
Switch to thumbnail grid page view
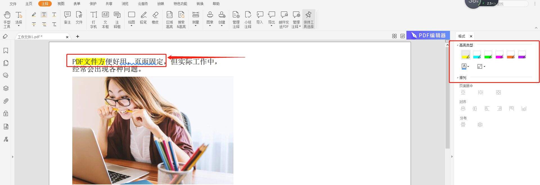coord(394,36)
